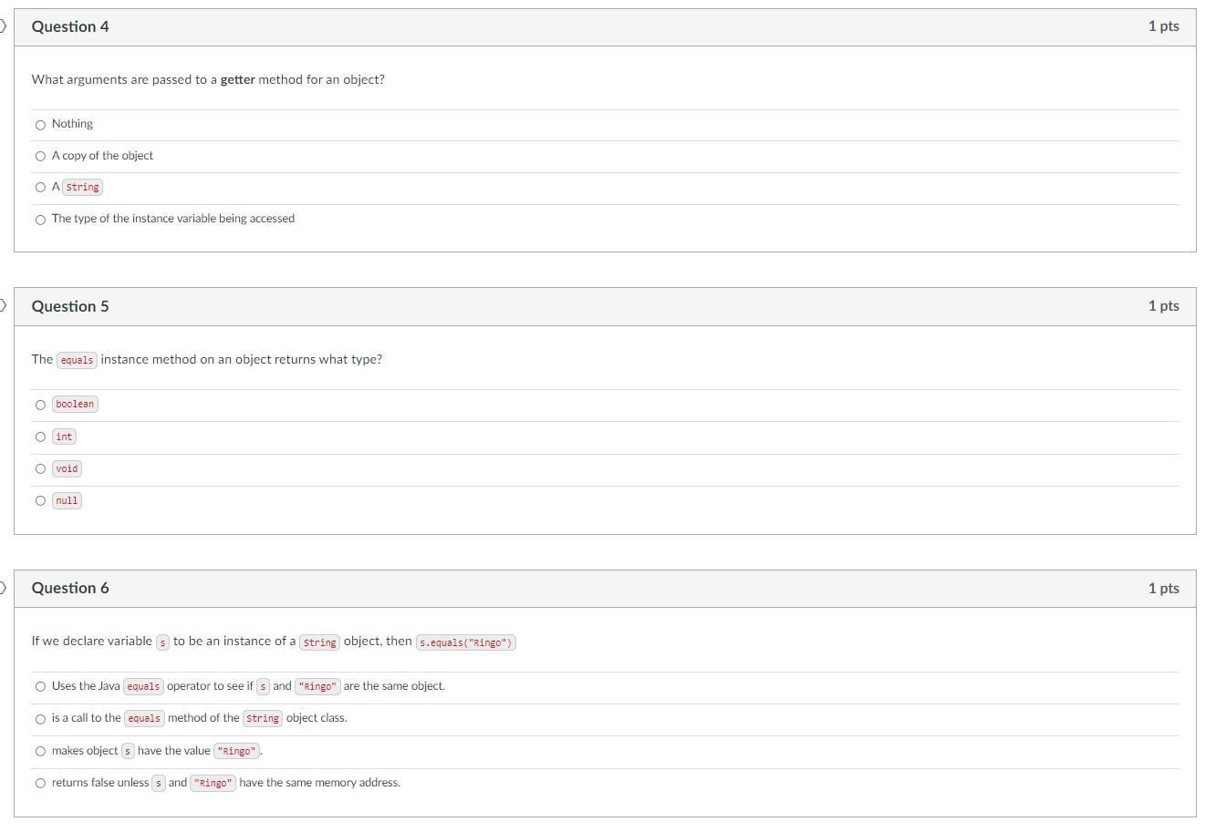Screen dimensions: 1215x832
Task: Click the "1 pts" label of Question 5
Action: point(1163,306)
